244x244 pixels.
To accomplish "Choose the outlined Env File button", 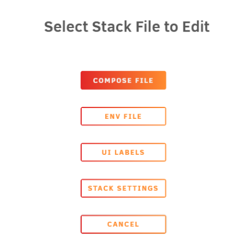I will tap(123, 116).
